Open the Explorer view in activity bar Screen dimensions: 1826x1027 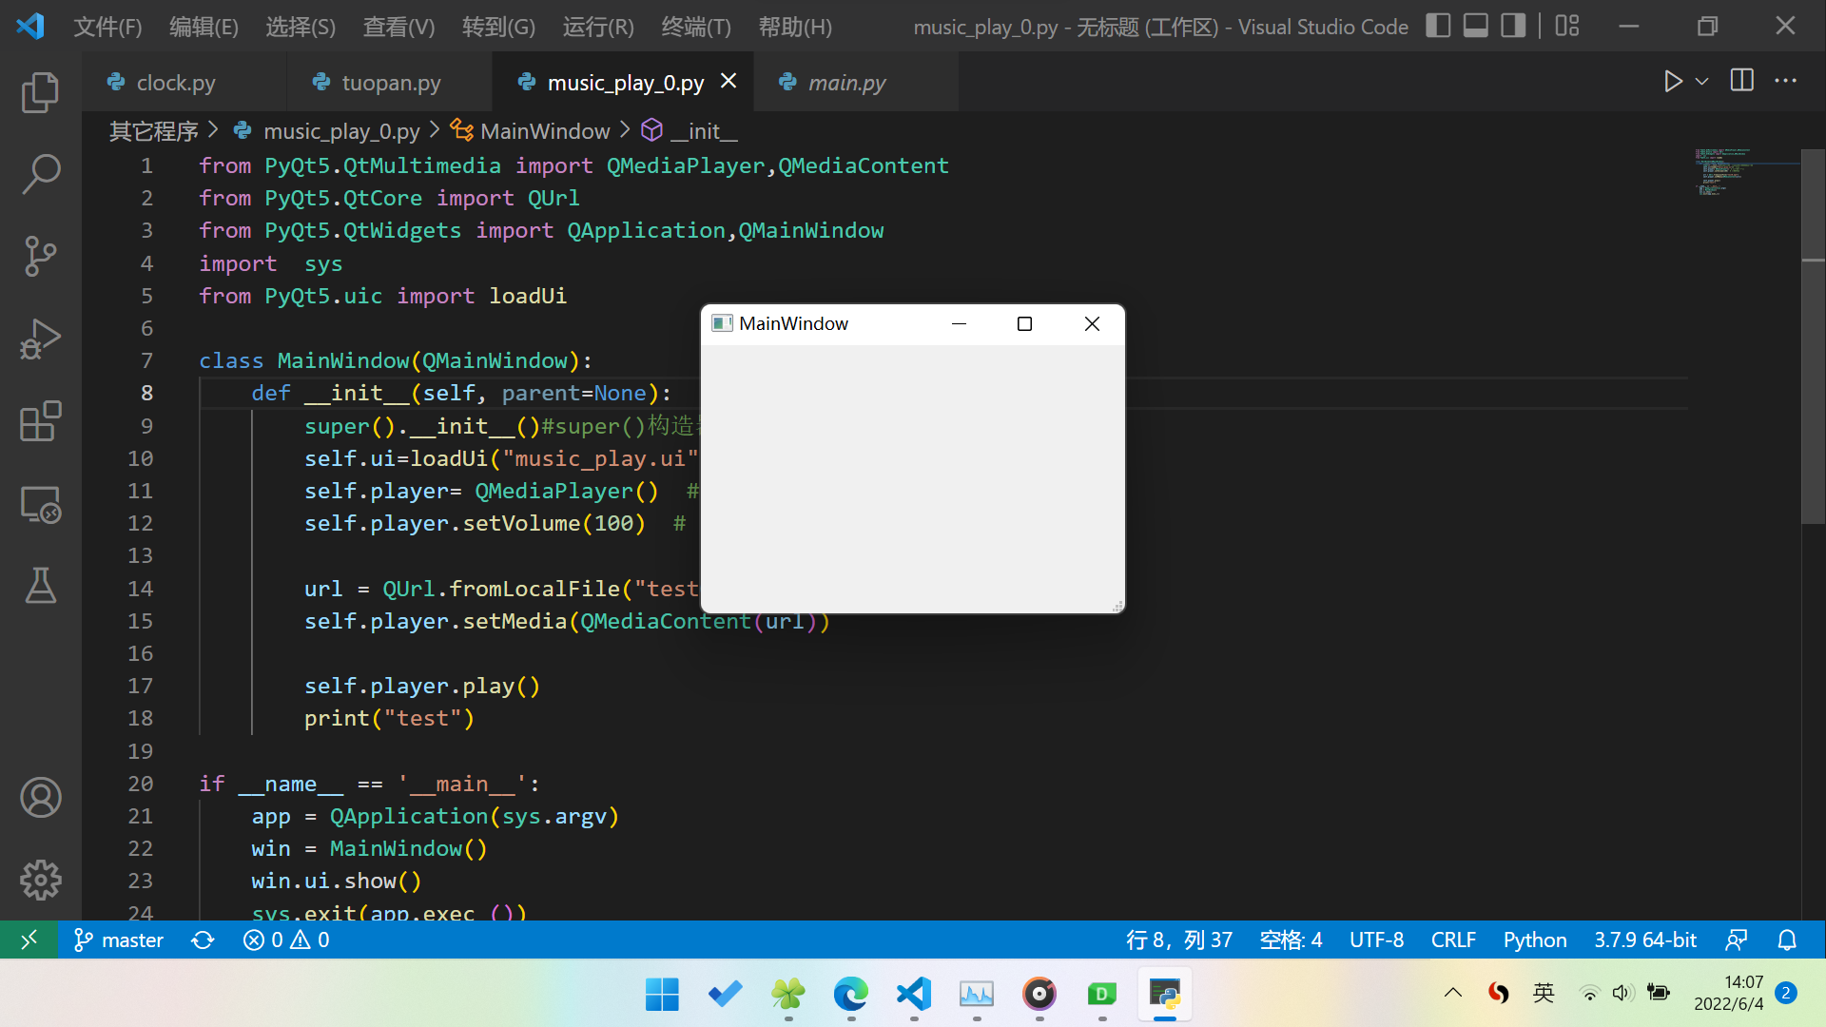pyautogui.click(x=40, y=92)
